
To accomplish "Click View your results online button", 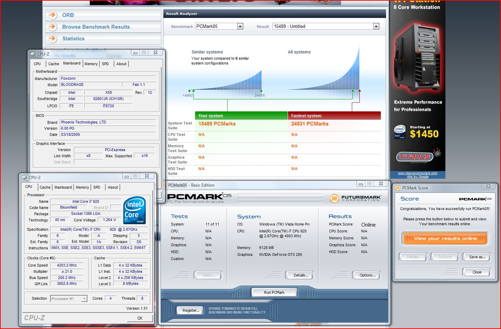I will 445,238.
